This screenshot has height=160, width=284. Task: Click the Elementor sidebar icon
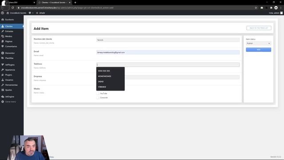(3, 53)
